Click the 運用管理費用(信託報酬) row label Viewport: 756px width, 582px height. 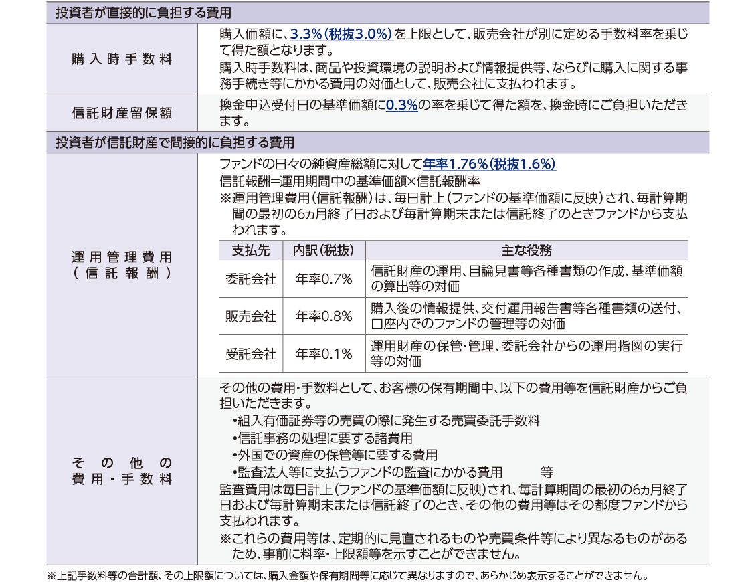pyautogui.click(x=122, y=265)
